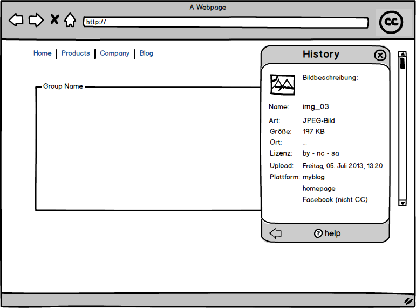Go back using History panel arrow
Screen dimensions: 416x308
275,233
